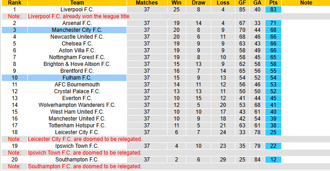The image size is (330, 171).
Task: Click the Team column header
Action: [77, 3]
